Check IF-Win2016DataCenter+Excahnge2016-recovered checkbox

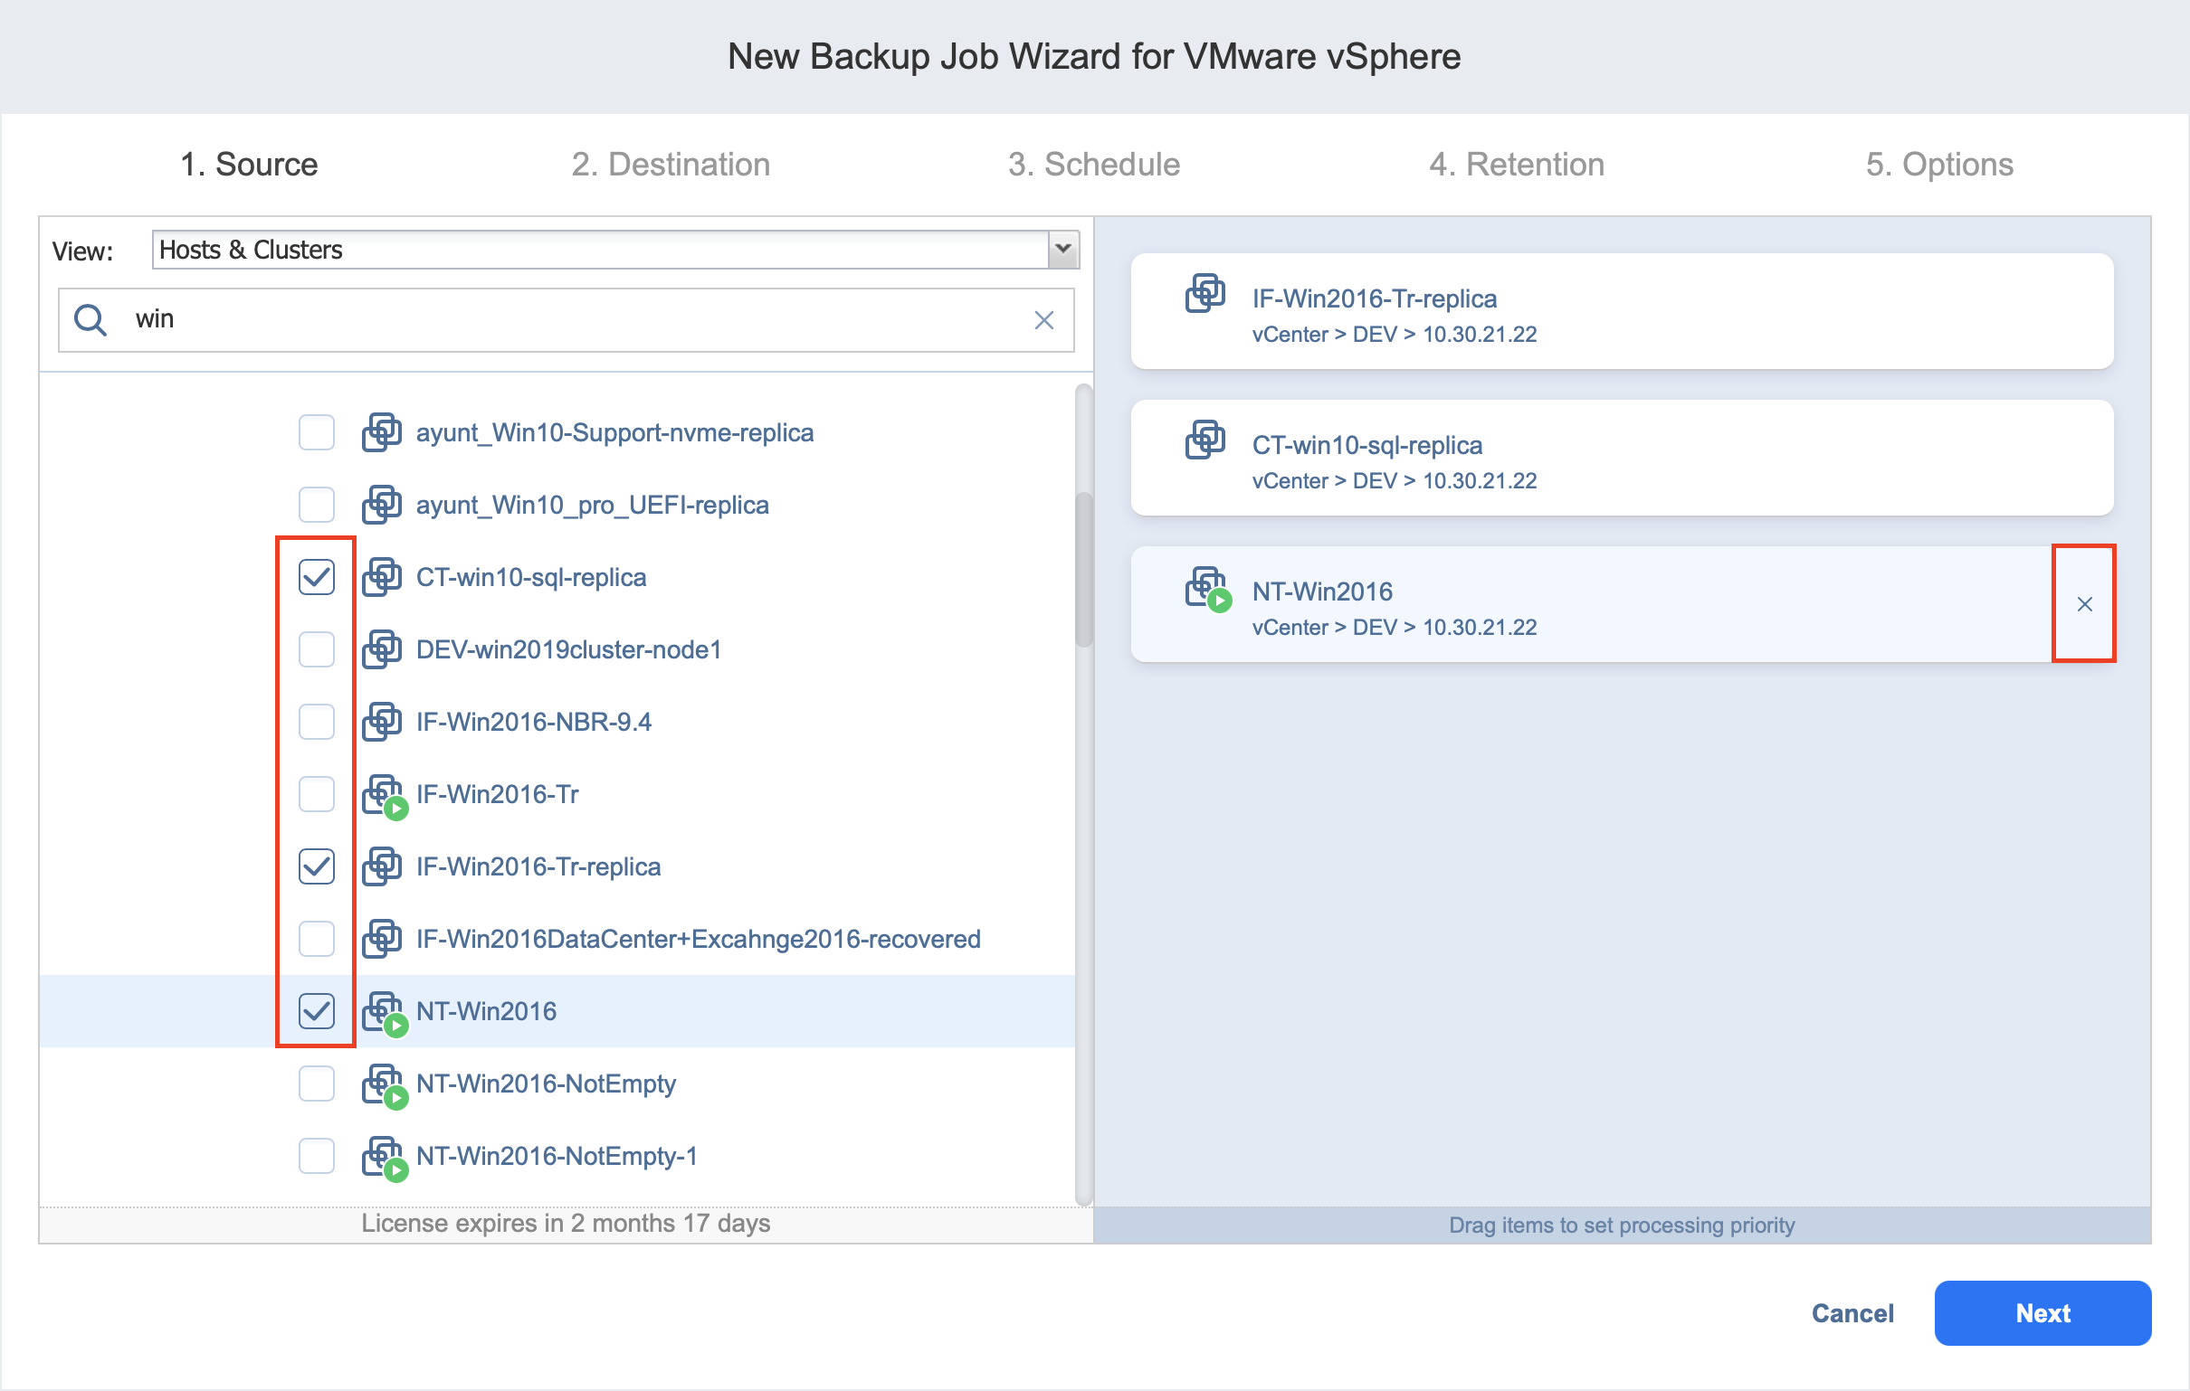click(x=317, y=939)
